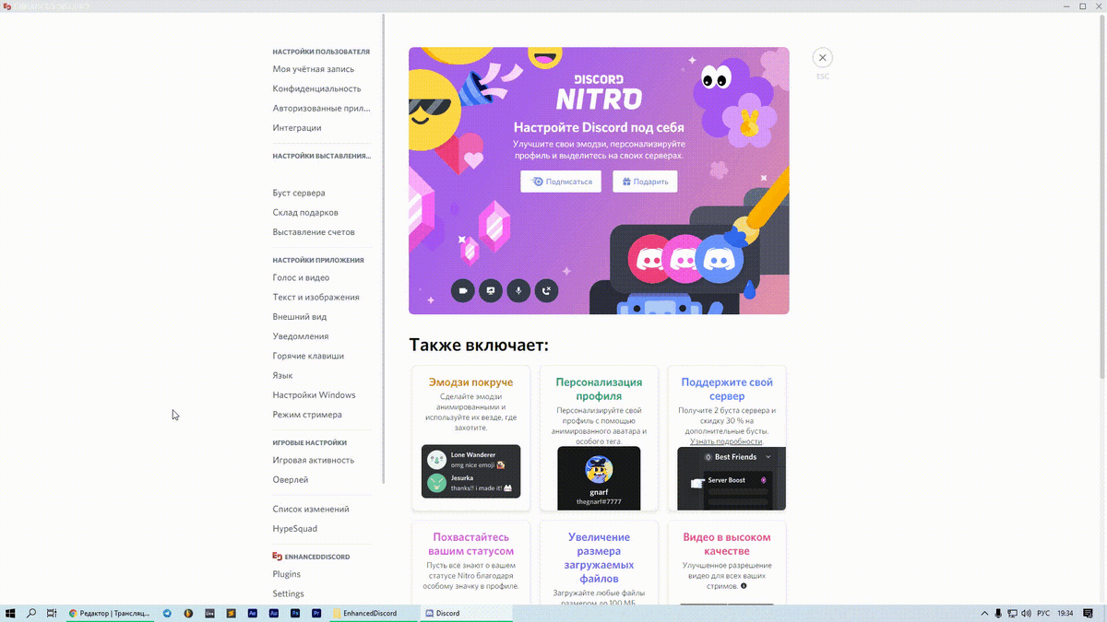The image size is (1107, 622).
Task: Select Игровая активность
Action: coord(314,460)
